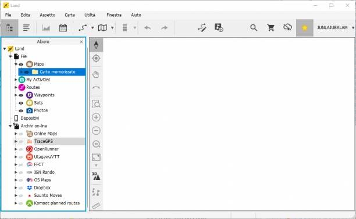The height and width of the screenshot is (219, 356).
Task: Open the Finestra menu
Action: [114, 15]
